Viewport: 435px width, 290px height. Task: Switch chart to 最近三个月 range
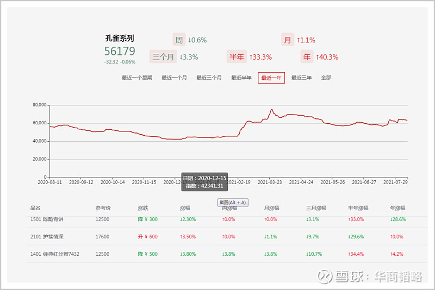point(209,78)
